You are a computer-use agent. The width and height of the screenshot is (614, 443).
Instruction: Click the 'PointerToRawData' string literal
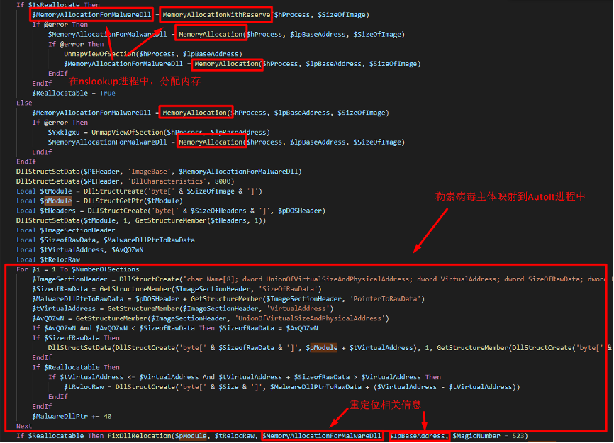tap(385, 298)
